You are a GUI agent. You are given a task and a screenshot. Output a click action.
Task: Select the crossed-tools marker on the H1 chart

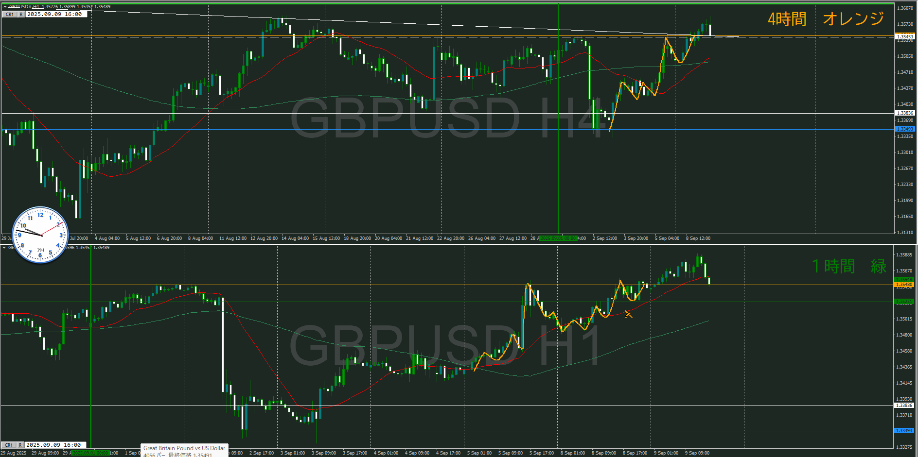tap(628, 314)
